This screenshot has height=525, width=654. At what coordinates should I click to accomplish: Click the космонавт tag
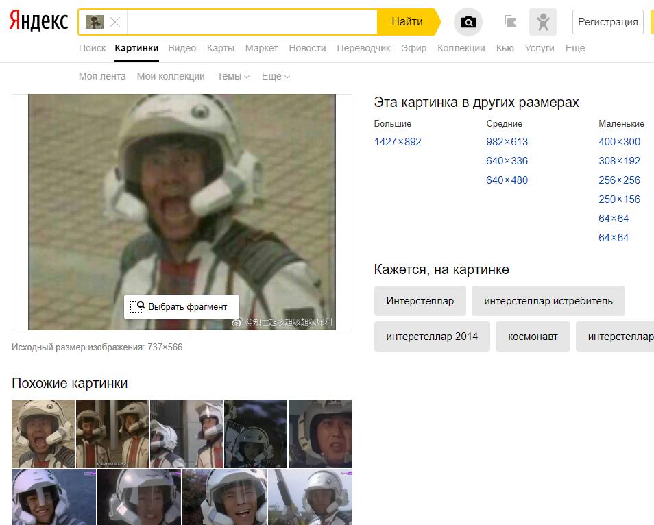tap(533, 337)
